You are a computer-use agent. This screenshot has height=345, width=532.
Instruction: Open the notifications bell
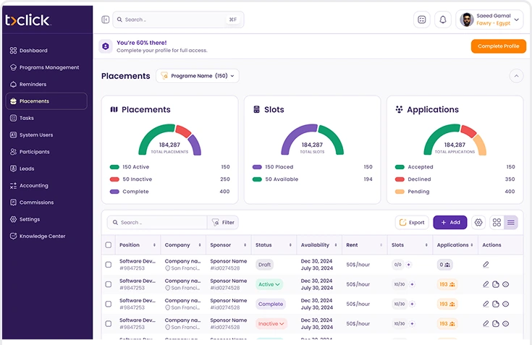(443, 20)
